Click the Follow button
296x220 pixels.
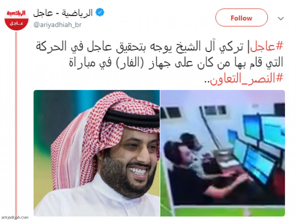pos(241,18)
